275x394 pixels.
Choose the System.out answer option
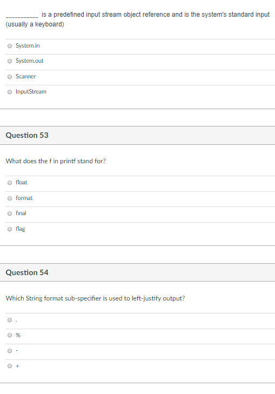[x=10, y=61]
